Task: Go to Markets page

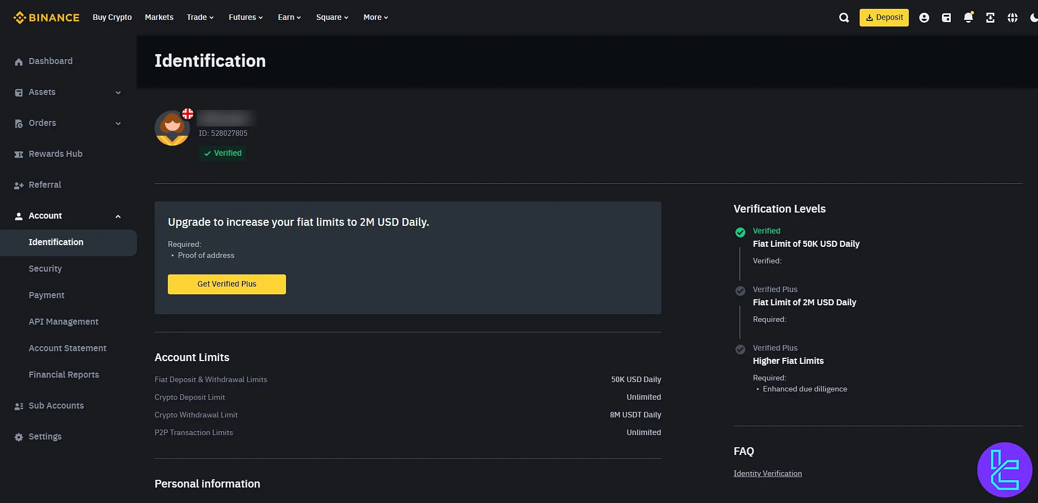Action: (x=159, y=18)
